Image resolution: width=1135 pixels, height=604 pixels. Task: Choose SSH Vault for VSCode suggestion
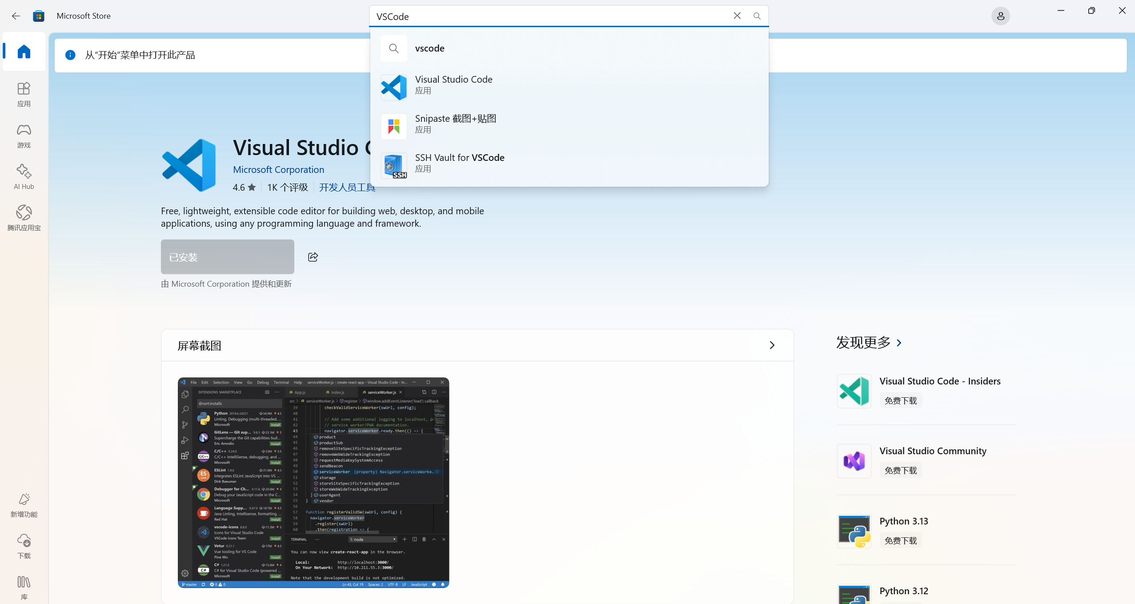(x=459, y=163)
